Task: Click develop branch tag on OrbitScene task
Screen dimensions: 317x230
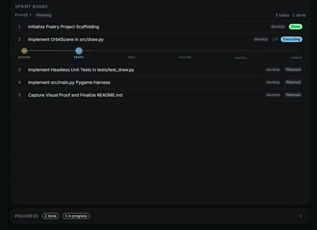Action: pyautogui.click(x=261, y=39)
